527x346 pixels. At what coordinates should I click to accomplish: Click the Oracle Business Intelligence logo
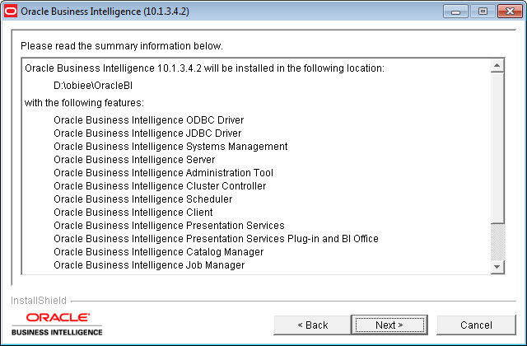click(x=57, y=324)
